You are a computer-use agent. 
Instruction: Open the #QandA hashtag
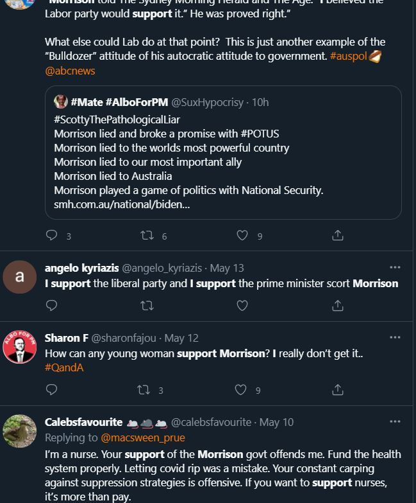(x=64, y=367)
